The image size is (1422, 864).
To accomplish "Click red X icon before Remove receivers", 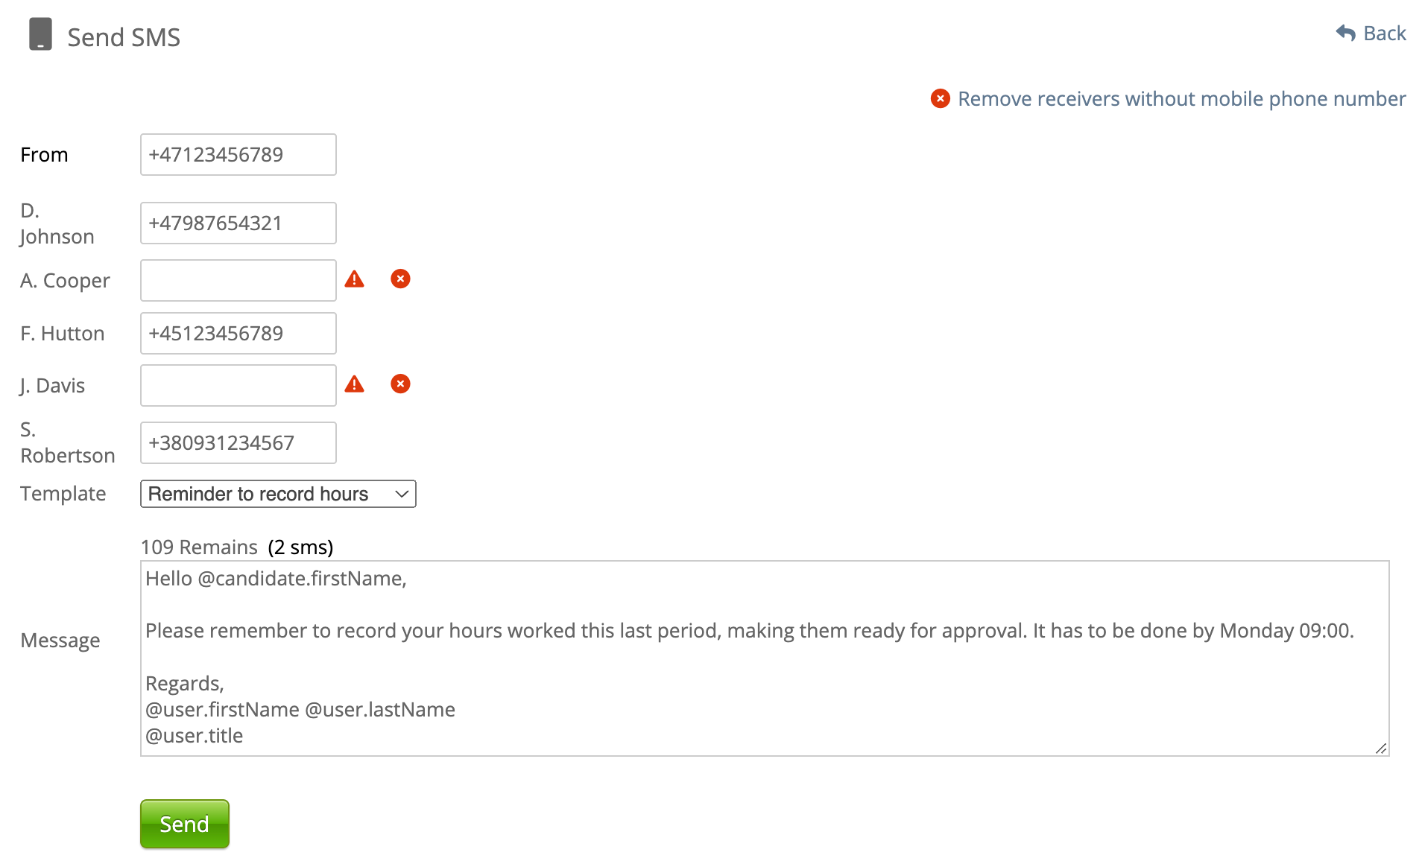I will [940, 98].
